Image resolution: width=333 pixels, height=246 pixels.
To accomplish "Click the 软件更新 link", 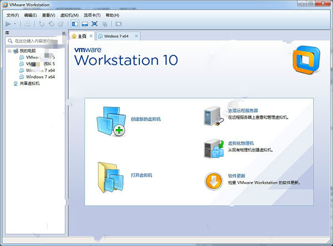I will point(236,176).
